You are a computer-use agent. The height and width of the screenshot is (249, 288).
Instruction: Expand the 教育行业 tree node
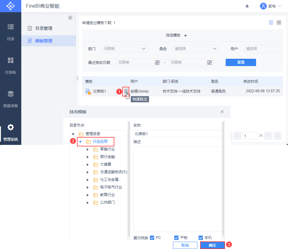[88, 195]
